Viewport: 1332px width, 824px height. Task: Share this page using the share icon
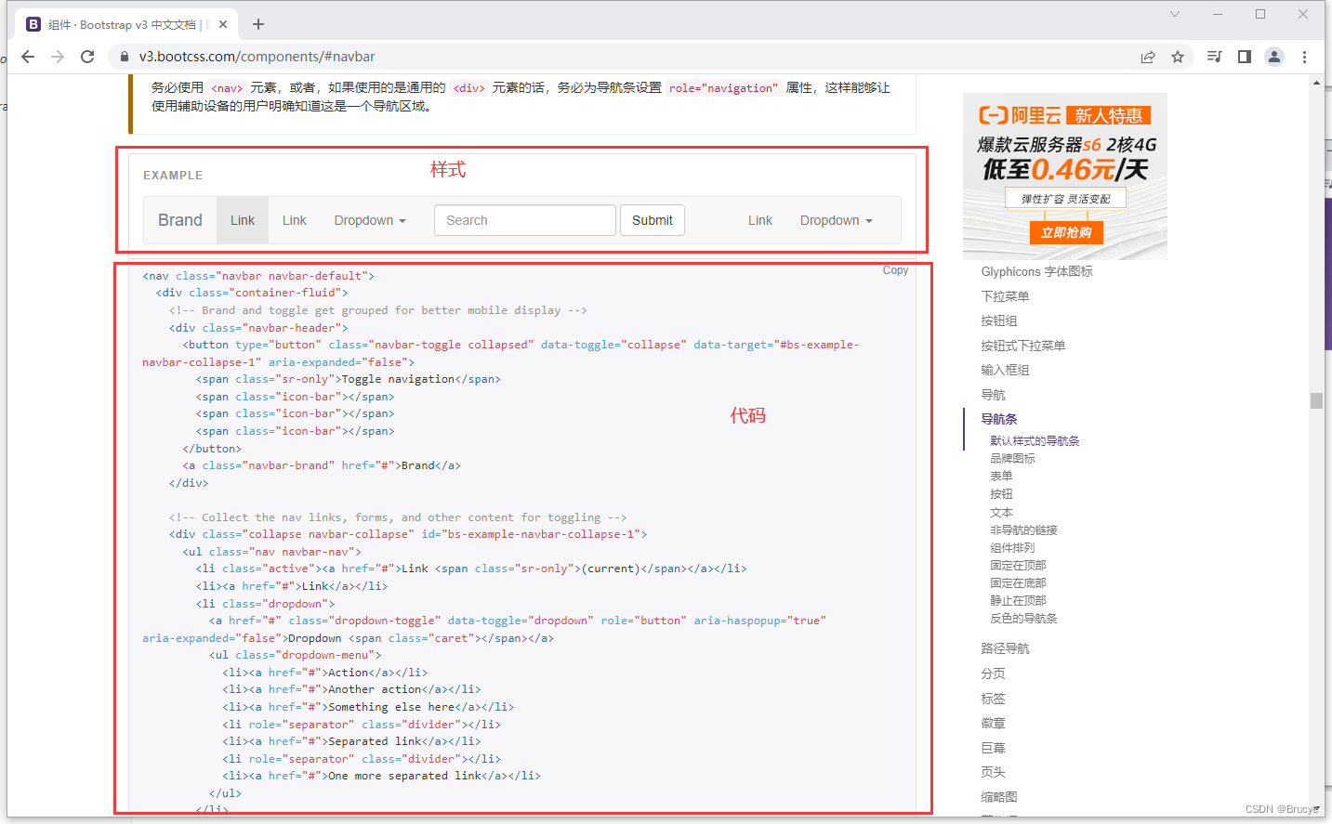tap(1148, 57)
